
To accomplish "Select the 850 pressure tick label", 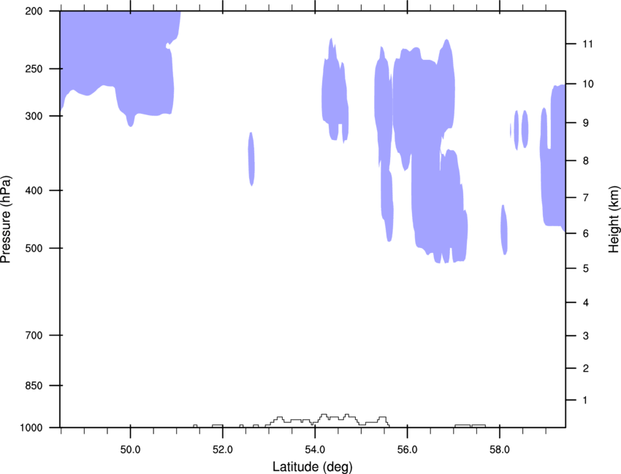I will (x=34, y=386).
